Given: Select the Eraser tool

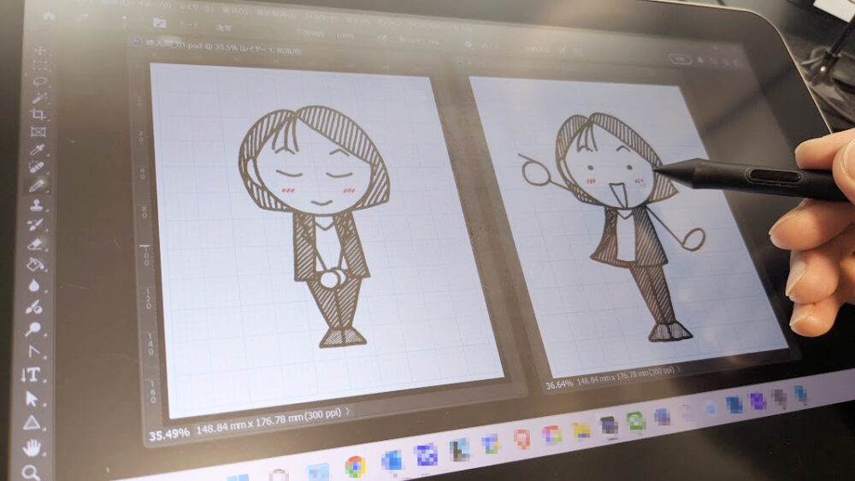Looking at the screenshot, I should [36, 244].
